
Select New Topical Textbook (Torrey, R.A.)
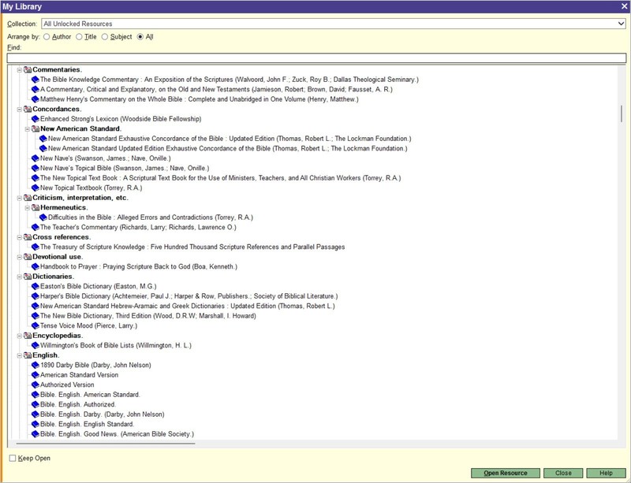[x=91, y=188]
